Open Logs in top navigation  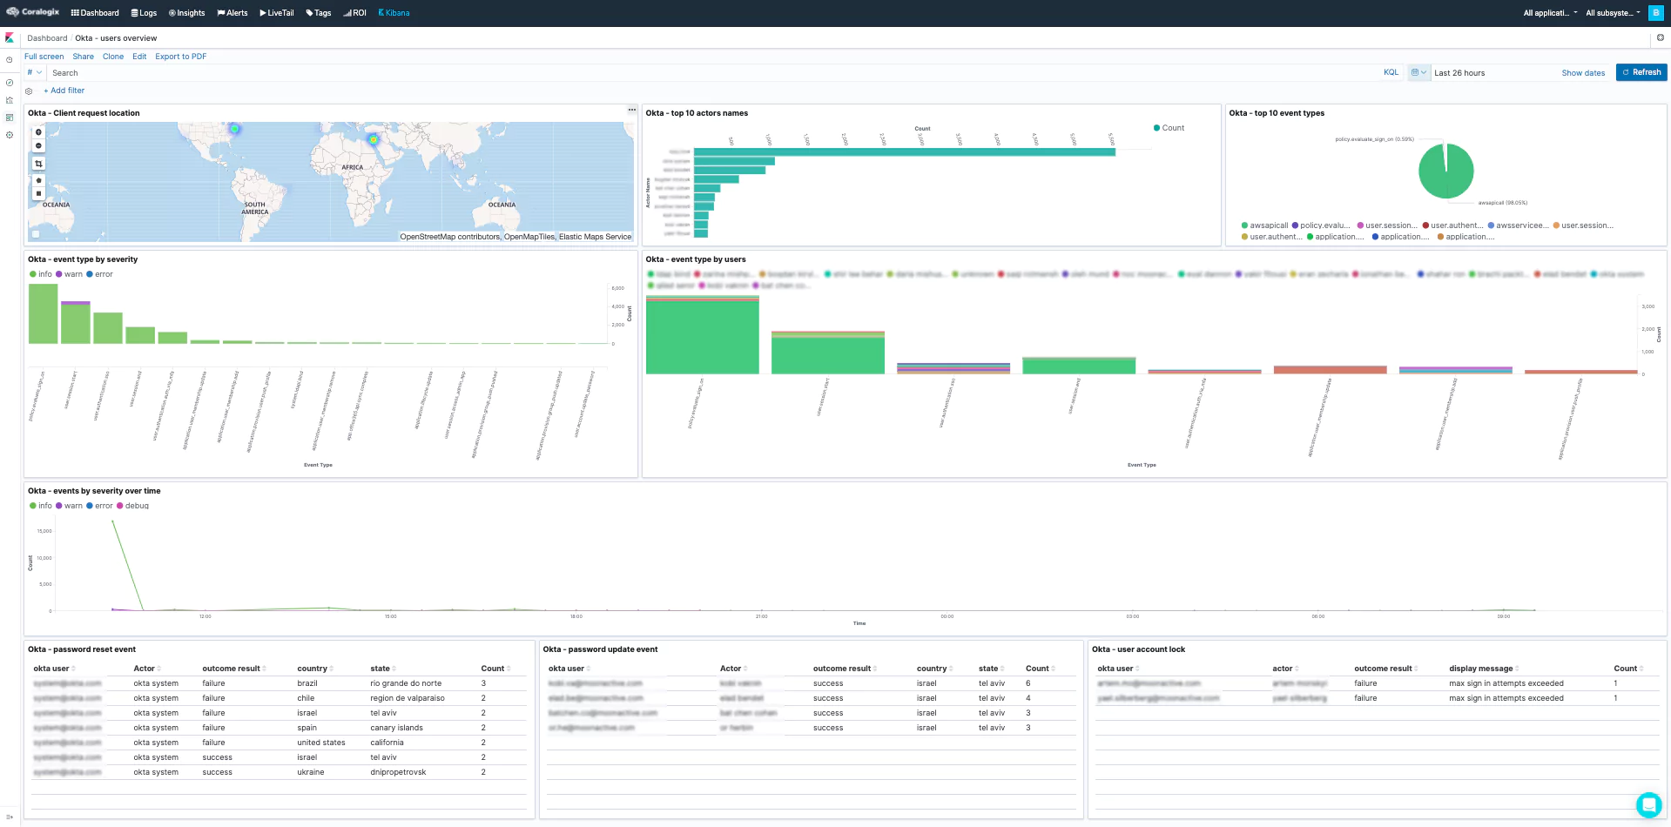(144, 13)
